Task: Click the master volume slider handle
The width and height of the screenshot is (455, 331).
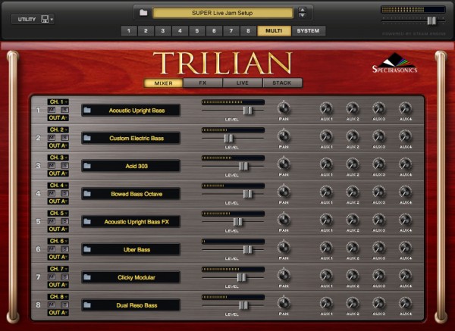Action: click(431, 20)
